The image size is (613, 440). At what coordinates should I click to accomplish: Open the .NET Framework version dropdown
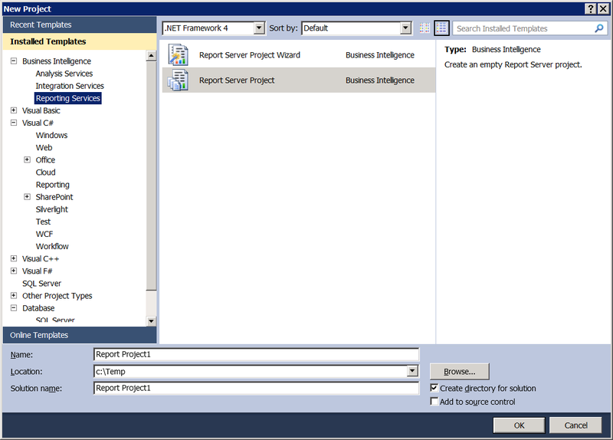(259, 28)
